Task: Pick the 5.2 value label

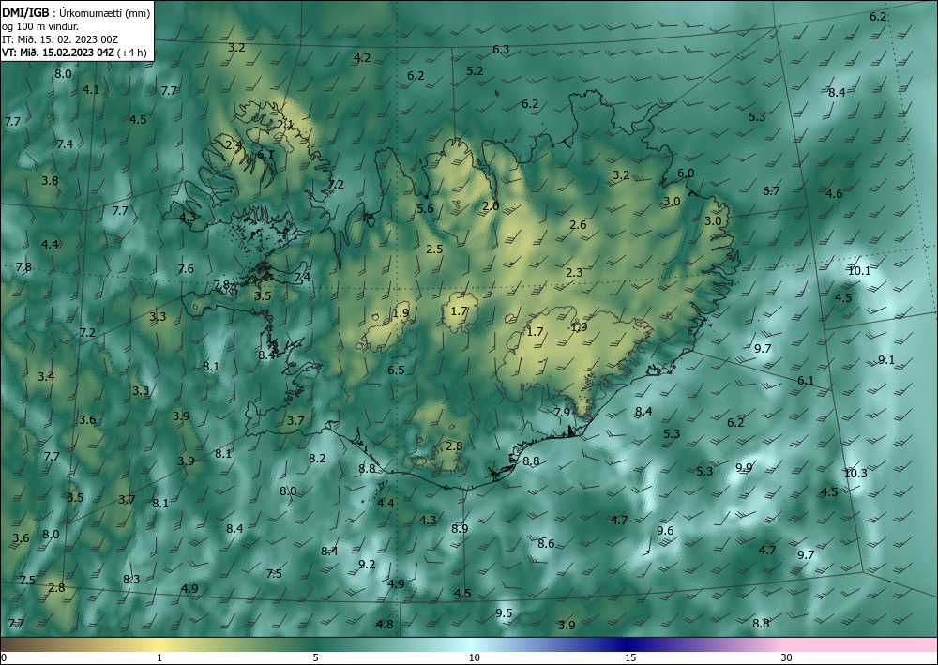Action: click(475, 70)
